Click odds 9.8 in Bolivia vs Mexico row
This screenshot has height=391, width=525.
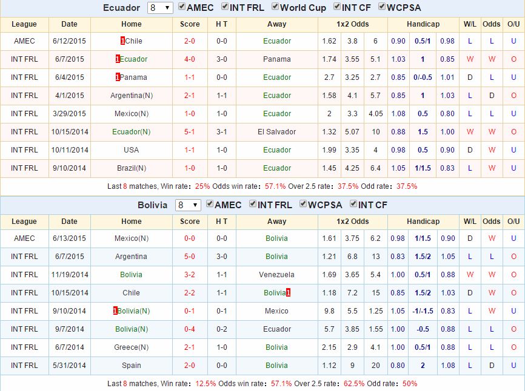tap(329, 311)
